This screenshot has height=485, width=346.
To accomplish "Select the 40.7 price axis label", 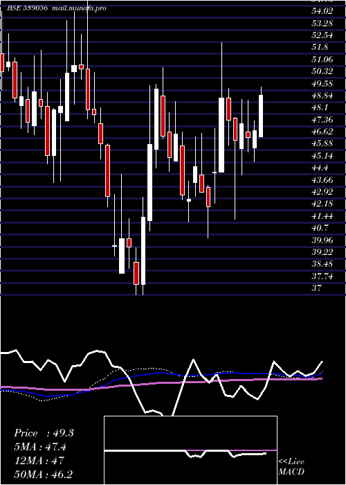I will (x=320, y=228).
